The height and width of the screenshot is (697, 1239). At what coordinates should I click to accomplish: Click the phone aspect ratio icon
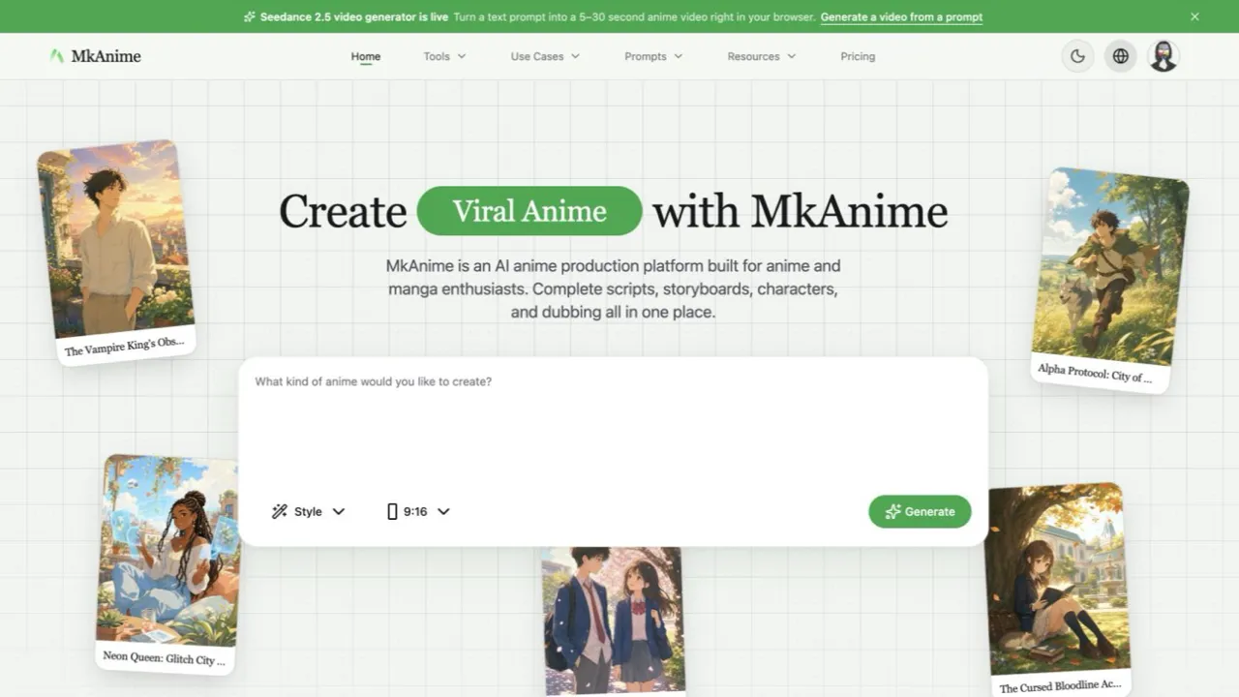click(392, 511)
